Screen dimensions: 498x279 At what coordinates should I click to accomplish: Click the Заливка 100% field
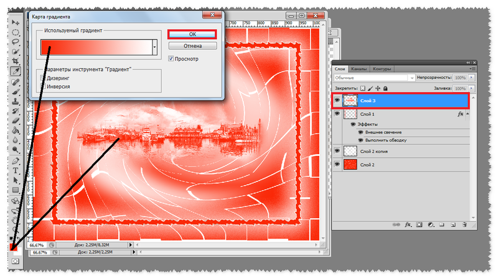tap(460, 88)
